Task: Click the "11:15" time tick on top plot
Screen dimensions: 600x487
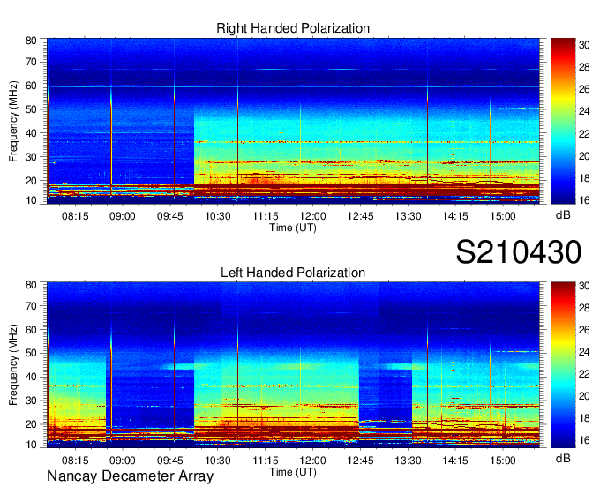Action: (x=266, y=216)
